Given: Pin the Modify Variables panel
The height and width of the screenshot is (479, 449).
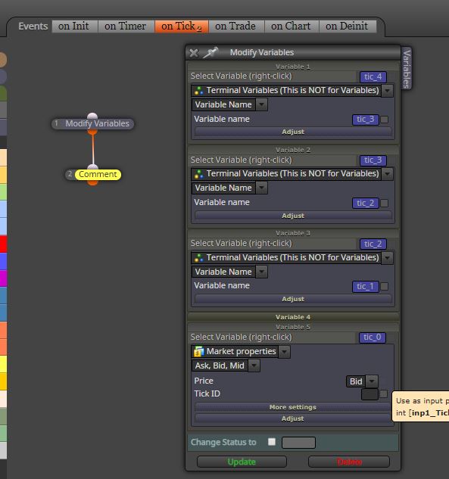Looking at the screenshot, I should click(211, 52).
